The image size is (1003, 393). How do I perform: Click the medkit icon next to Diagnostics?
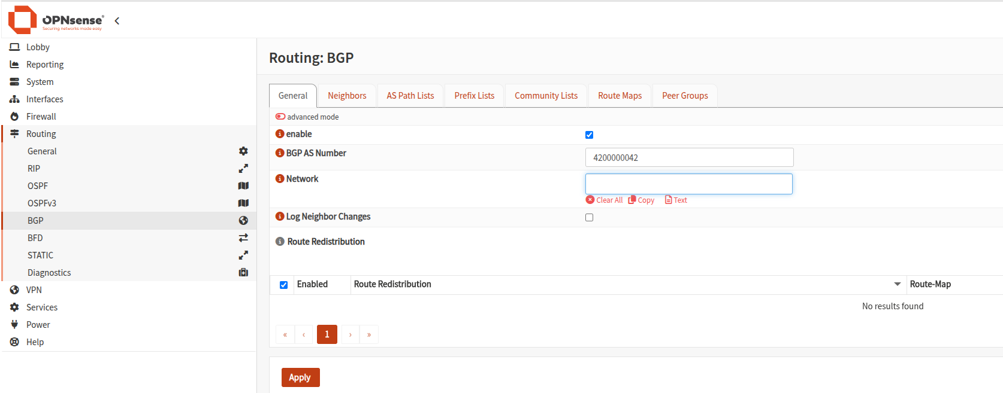pos(243,273)
